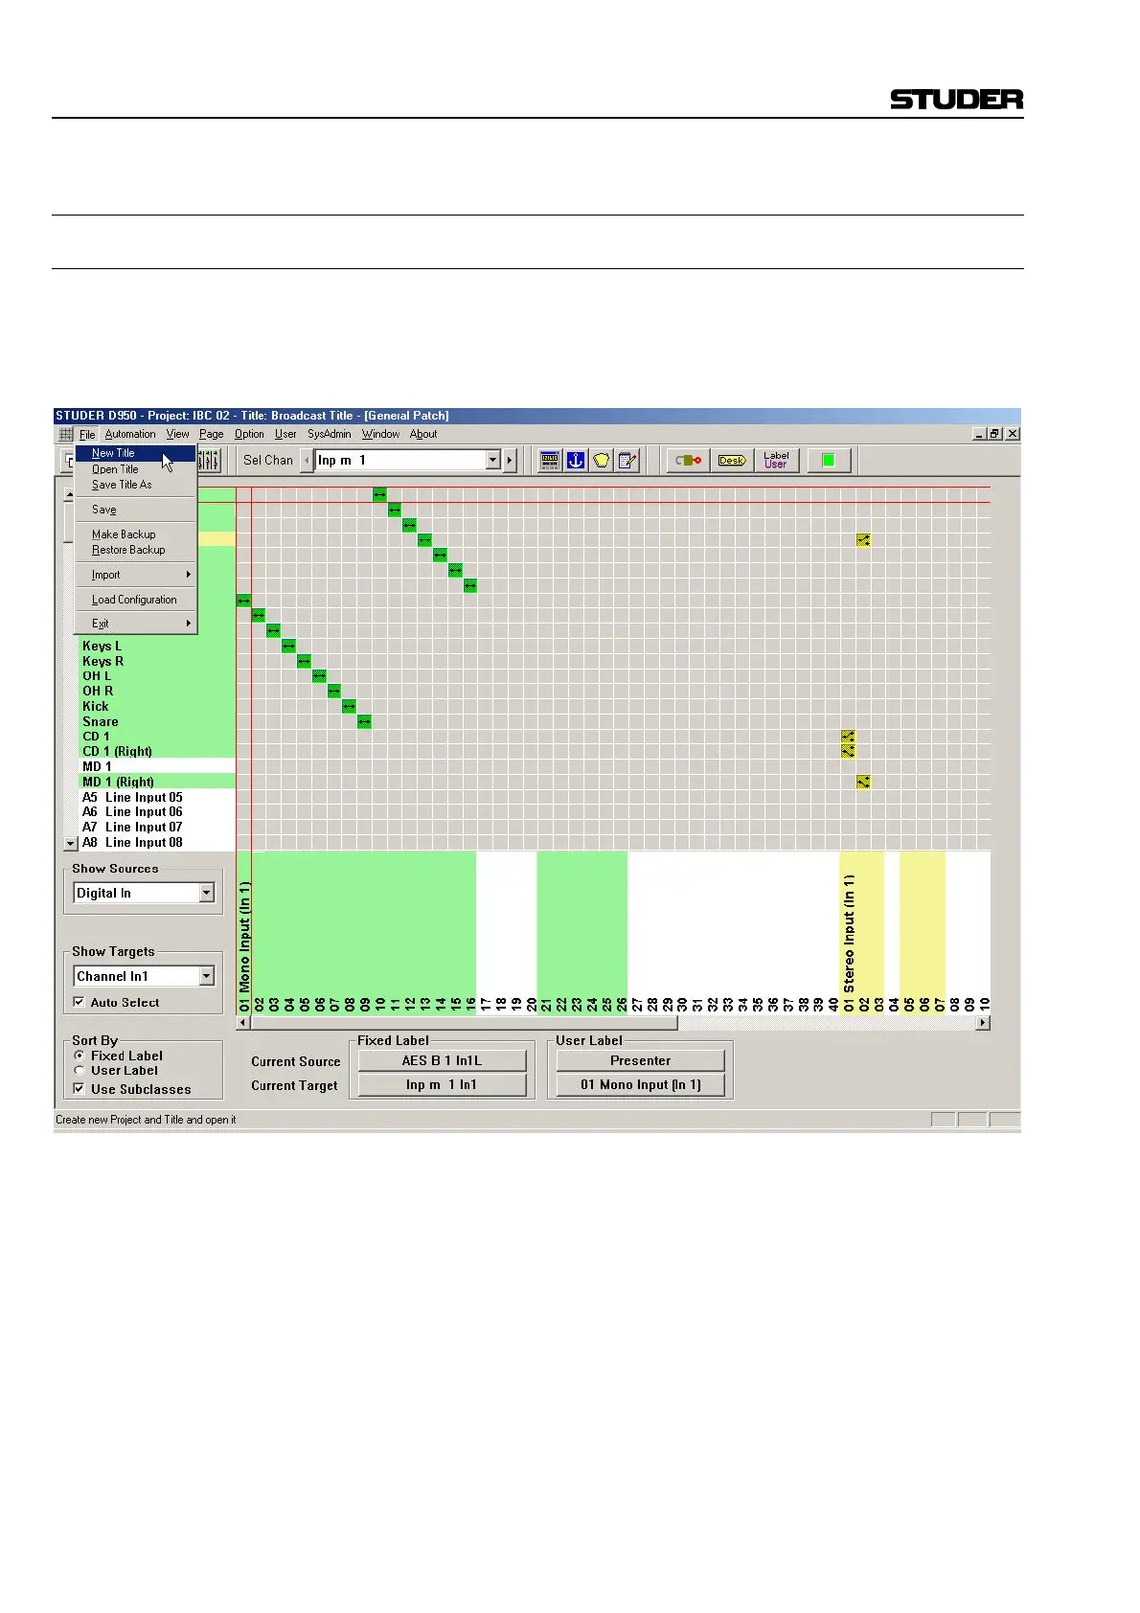Click the yellow polygon toolbar icon
The image size is (1140, 1613).
point(602,461)
